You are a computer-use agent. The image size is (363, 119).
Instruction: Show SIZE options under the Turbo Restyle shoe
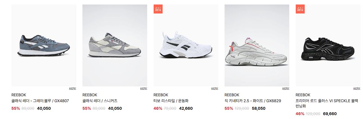215,89
